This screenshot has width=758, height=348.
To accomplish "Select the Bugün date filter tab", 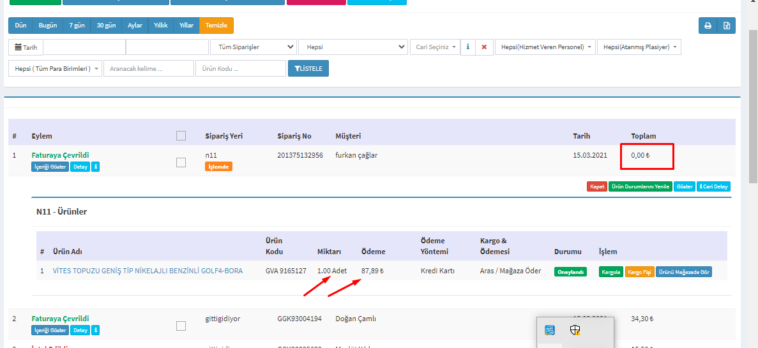I will 48,26.
